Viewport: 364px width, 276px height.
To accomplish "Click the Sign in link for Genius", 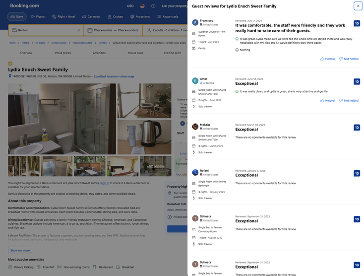I will click(105, 183).
